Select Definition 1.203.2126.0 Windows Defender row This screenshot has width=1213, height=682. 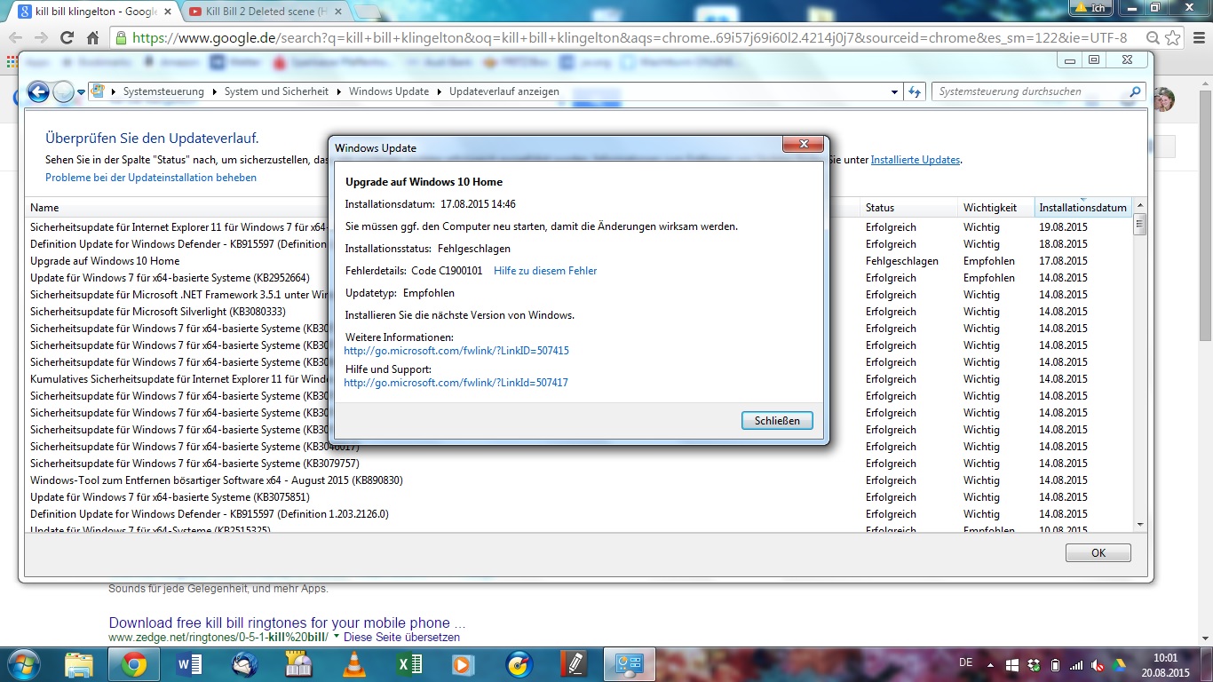pos(577,514)
